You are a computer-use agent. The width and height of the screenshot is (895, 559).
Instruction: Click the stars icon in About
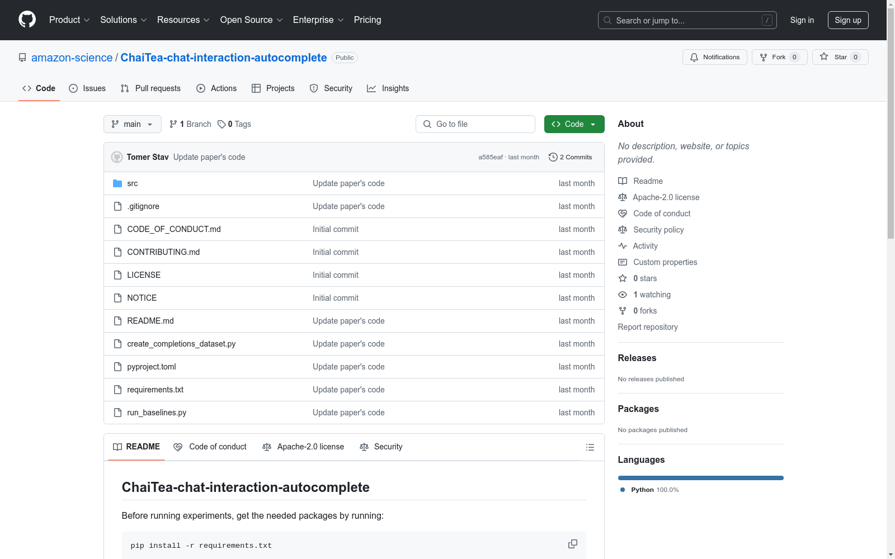623,278
